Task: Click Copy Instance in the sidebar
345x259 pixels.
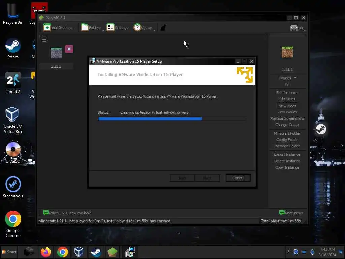Action: tap(287, 167)
